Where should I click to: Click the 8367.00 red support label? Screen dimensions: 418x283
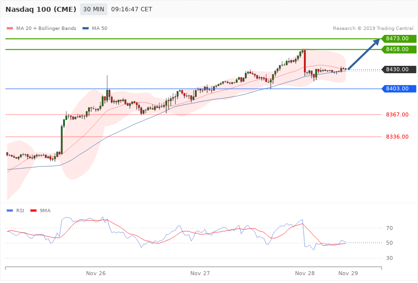pyautogui.click(x=397, y=114)
